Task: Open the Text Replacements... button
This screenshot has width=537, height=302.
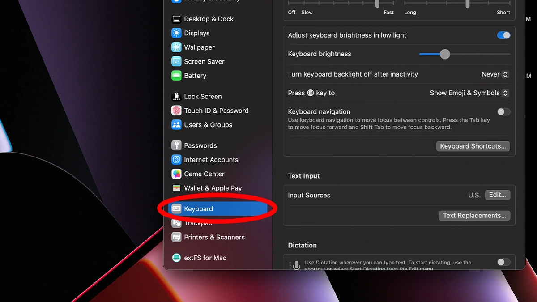Action: tap(474, 216)
